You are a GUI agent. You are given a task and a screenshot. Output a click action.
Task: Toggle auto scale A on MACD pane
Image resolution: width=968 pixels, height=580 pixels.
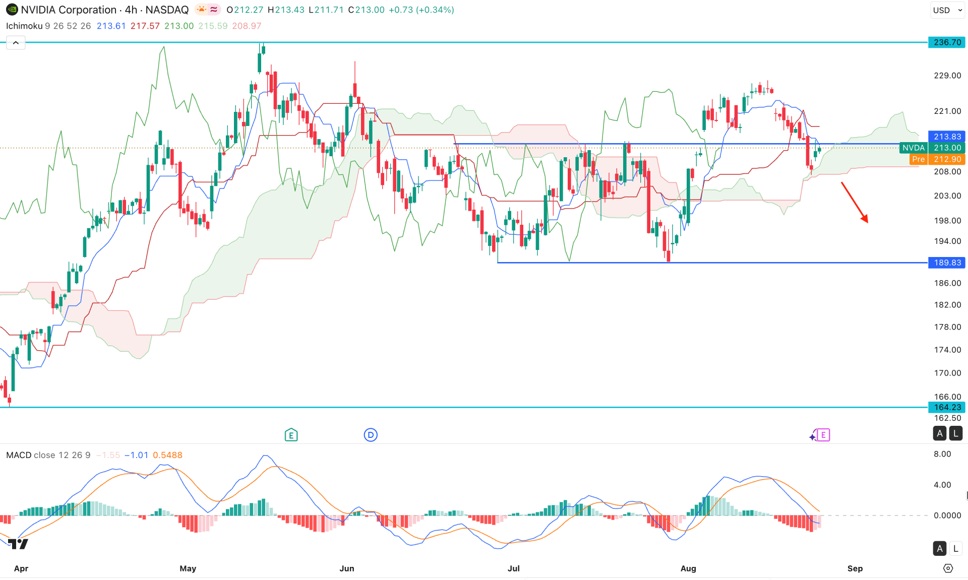(939, 549)
